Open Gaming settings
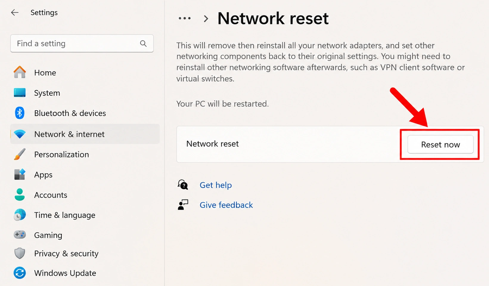The image size is (489, 286). point(85,235)
